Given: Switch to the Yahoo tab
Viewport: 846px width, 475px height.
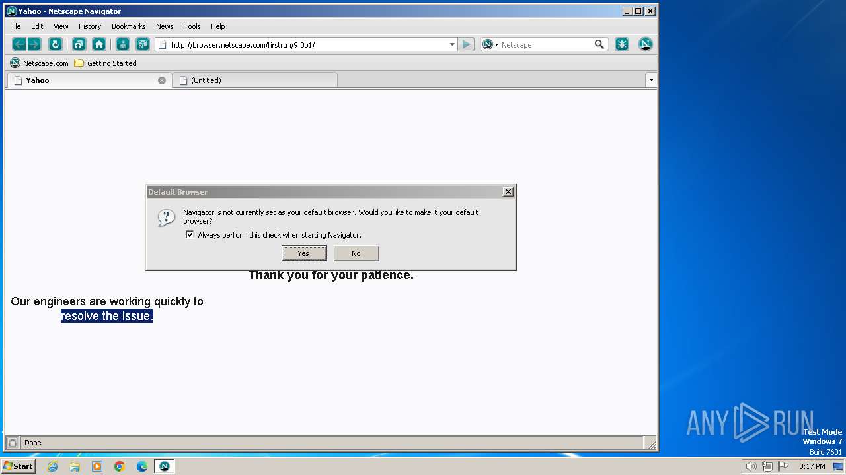Looking at the screenshot, I should [89, 80].
